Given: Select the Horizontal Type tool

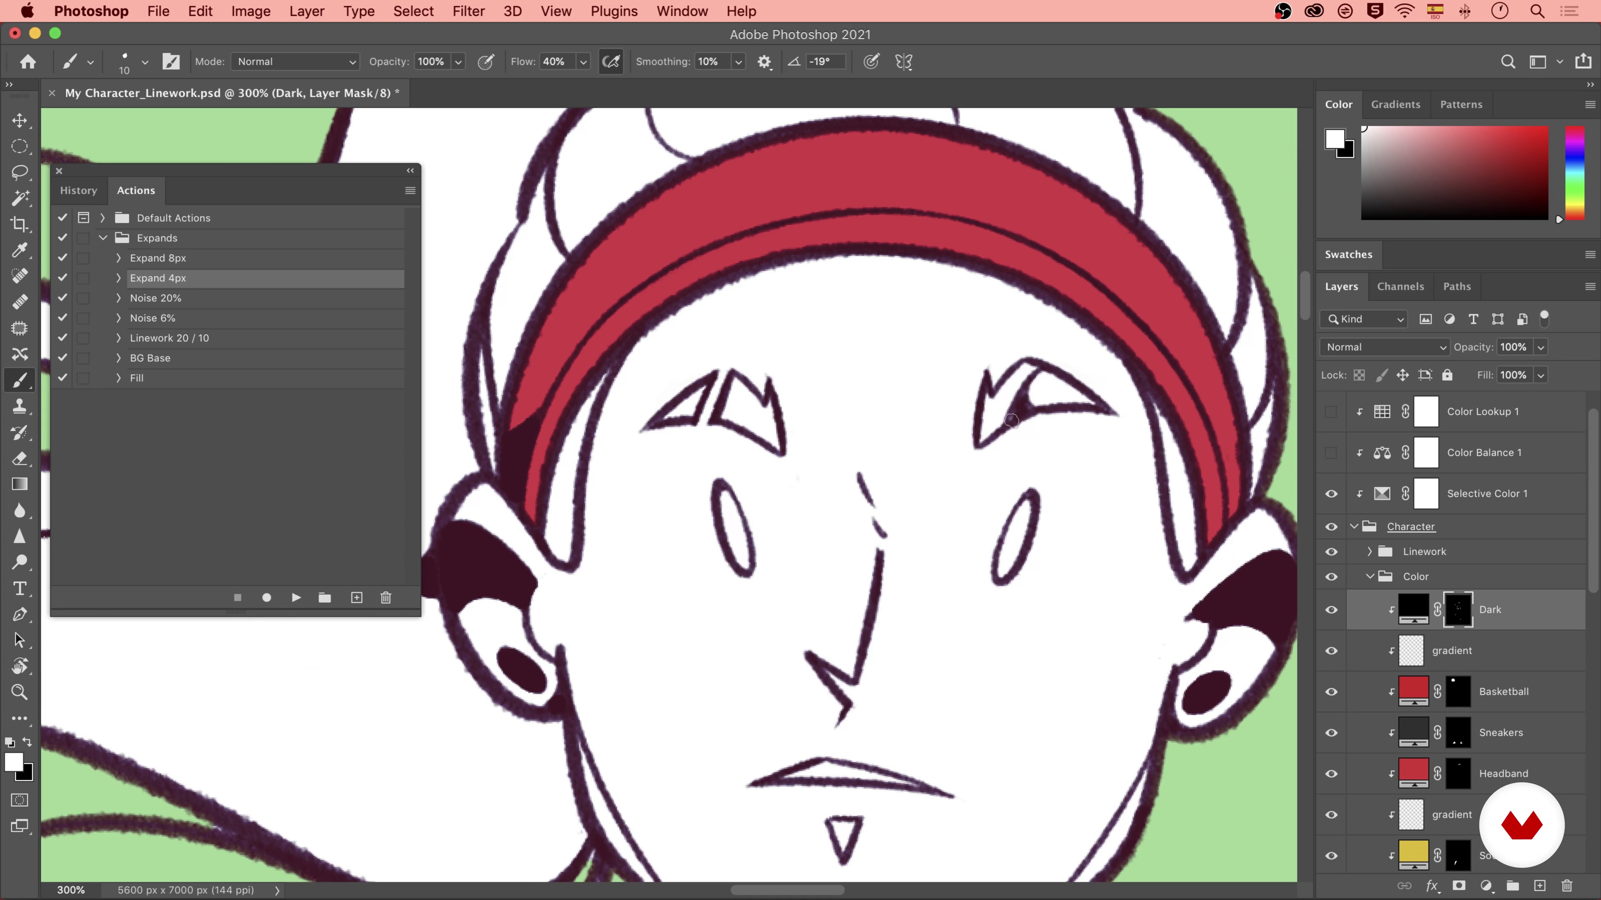Looking at the screenshot, I should (x=19, y=588).
